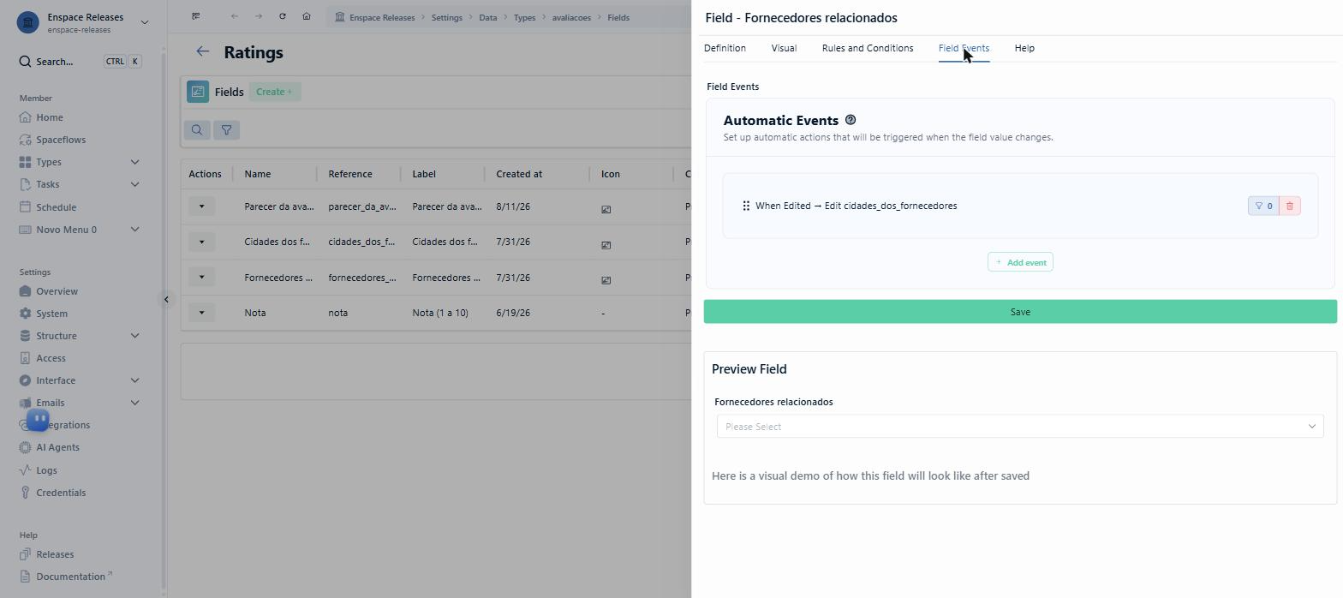Toggle the sidebar panel icon in top bar
This screenshot has height=598, width=1343.
point(196,16)
